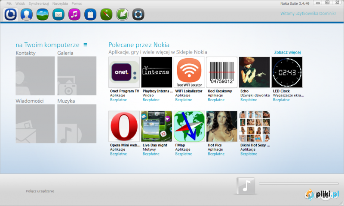
Task: Click the 'Dźwięki dzwonka' category under Echo
Action: click(x=255, y=96)
